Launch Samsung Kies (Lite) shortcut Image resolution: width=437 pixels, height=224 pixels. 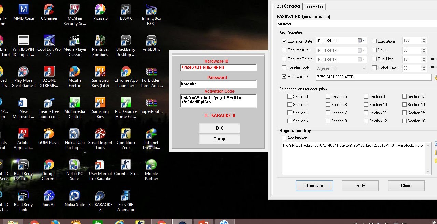coord(100,77)
